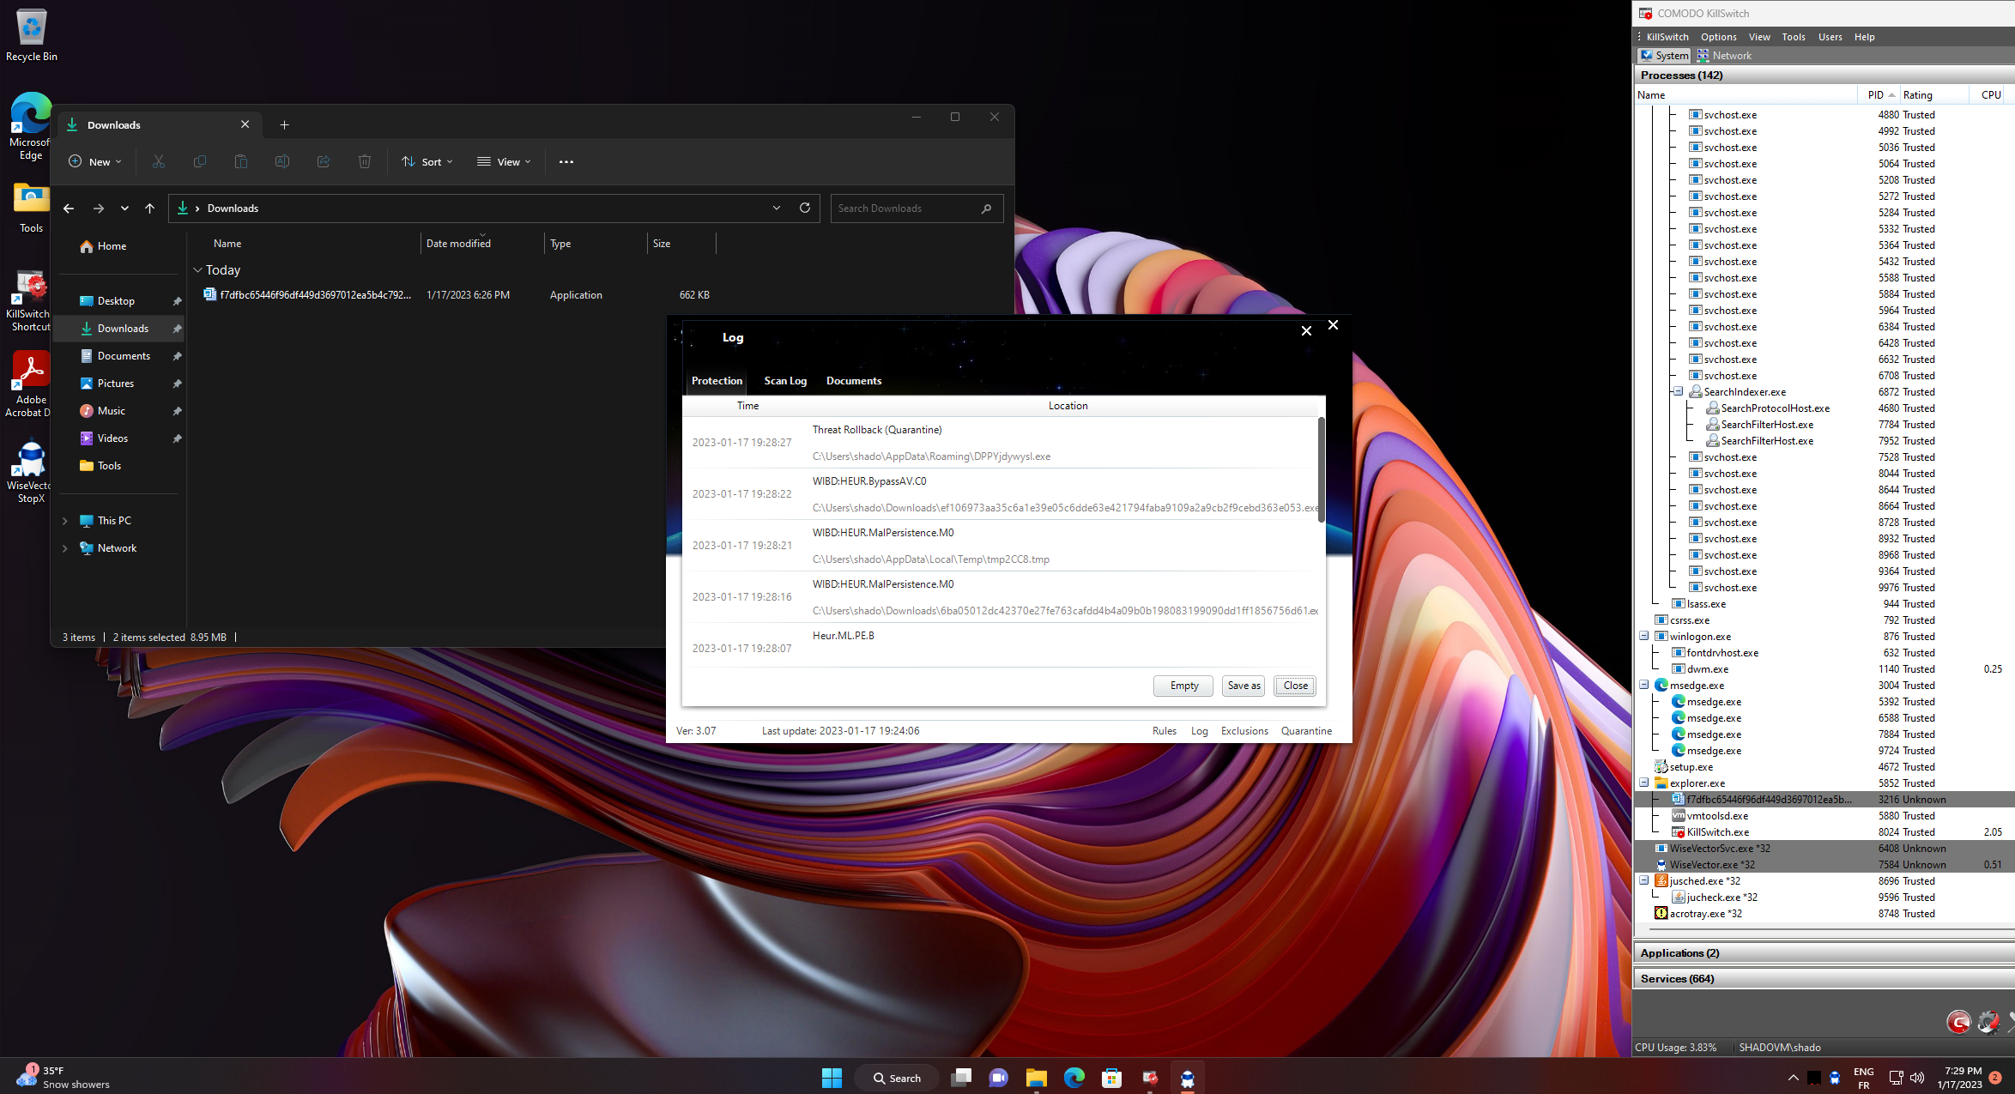Open WiseVector StopX from the taskbar
This screenshot has height=1094, width=2015.
point(1187,1078)
